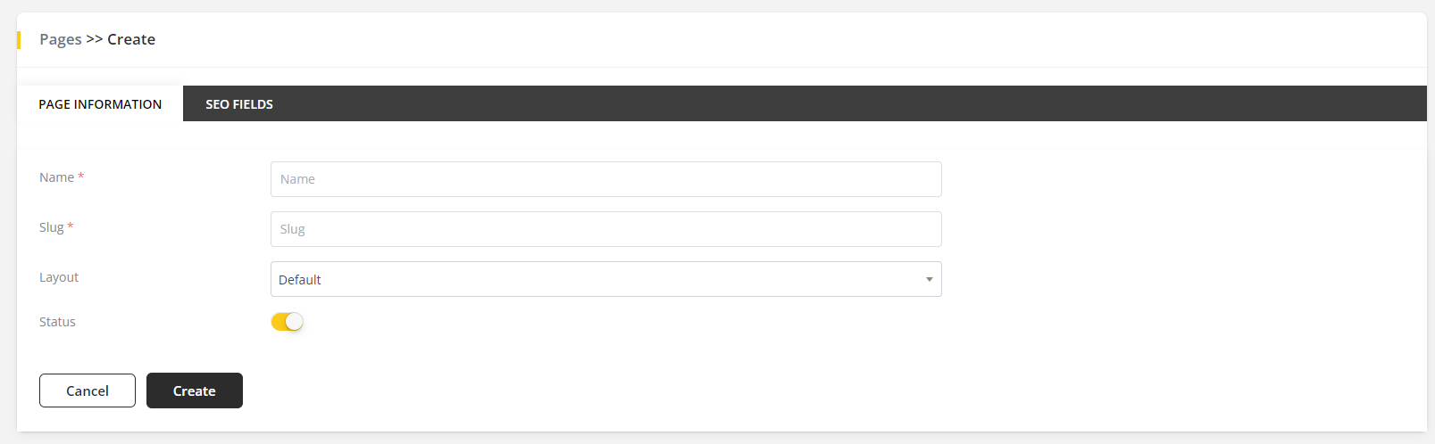The height and width of the screenshot is (444, 1435).
Task: Open the SEO Fields tab
Action: click(239, 104)
